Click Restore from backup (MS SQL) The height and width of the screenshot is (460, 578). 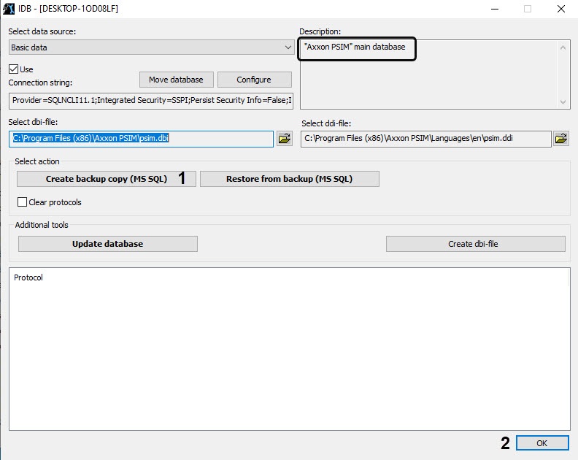290,179
